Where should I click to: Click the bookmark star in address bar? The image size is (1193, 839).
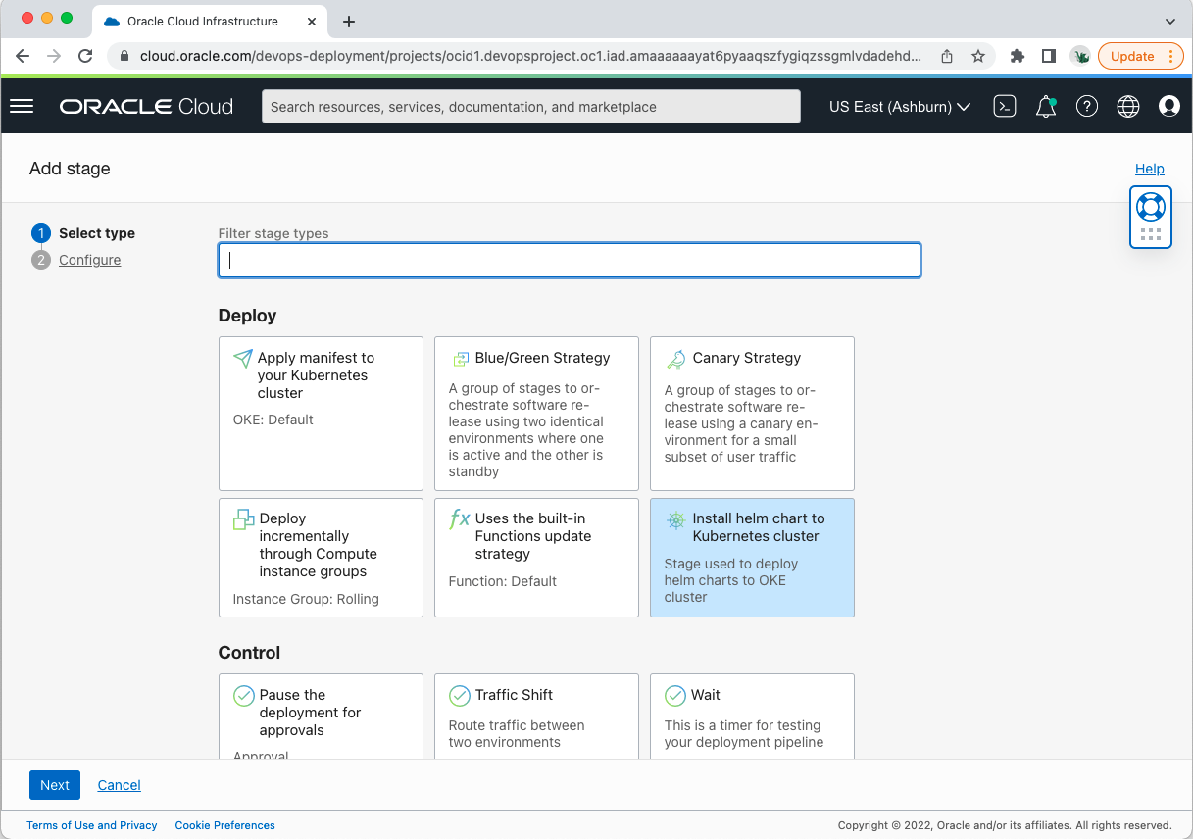pyautogui.click(x=977, y=57)
